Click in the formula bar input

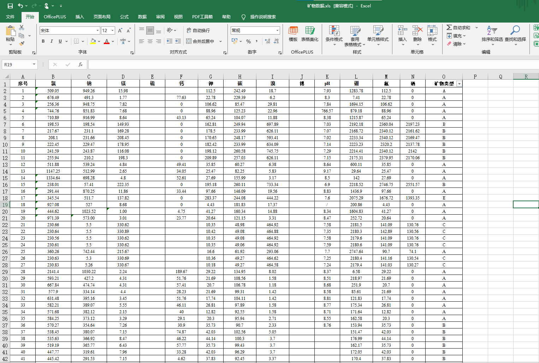pyautogui.click(x=313, y=64)
